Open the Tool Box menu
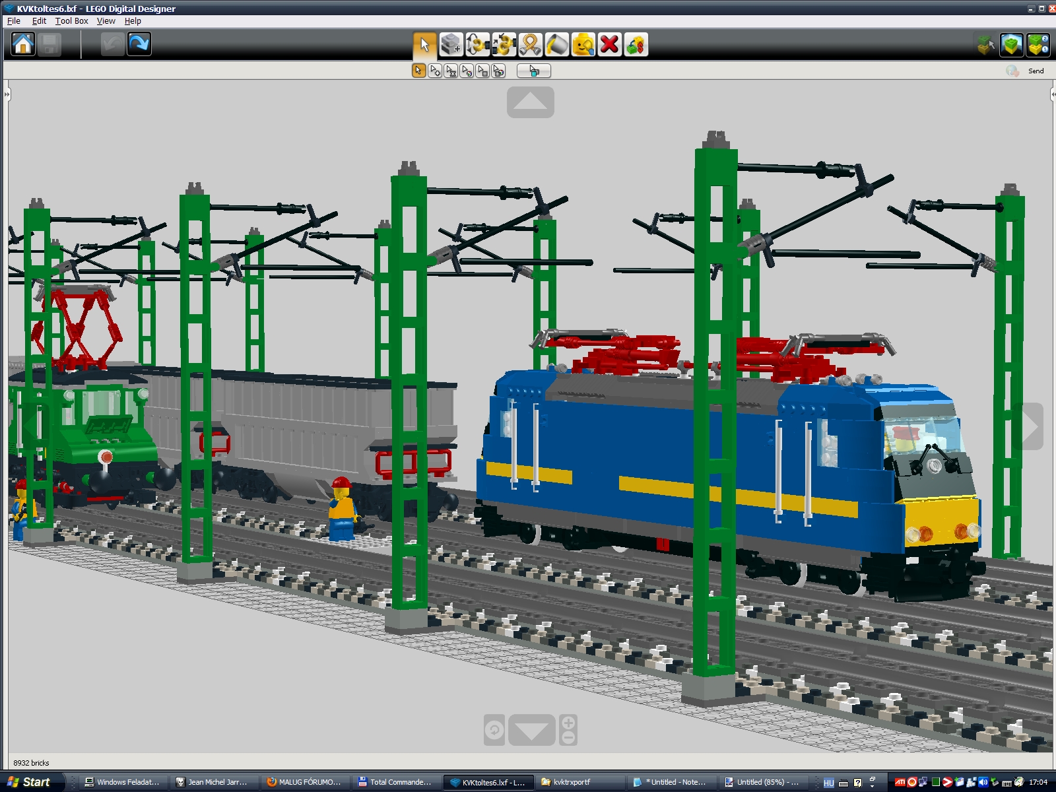The width and height of the screenshot is (1056, 792). tap(71, 21)
